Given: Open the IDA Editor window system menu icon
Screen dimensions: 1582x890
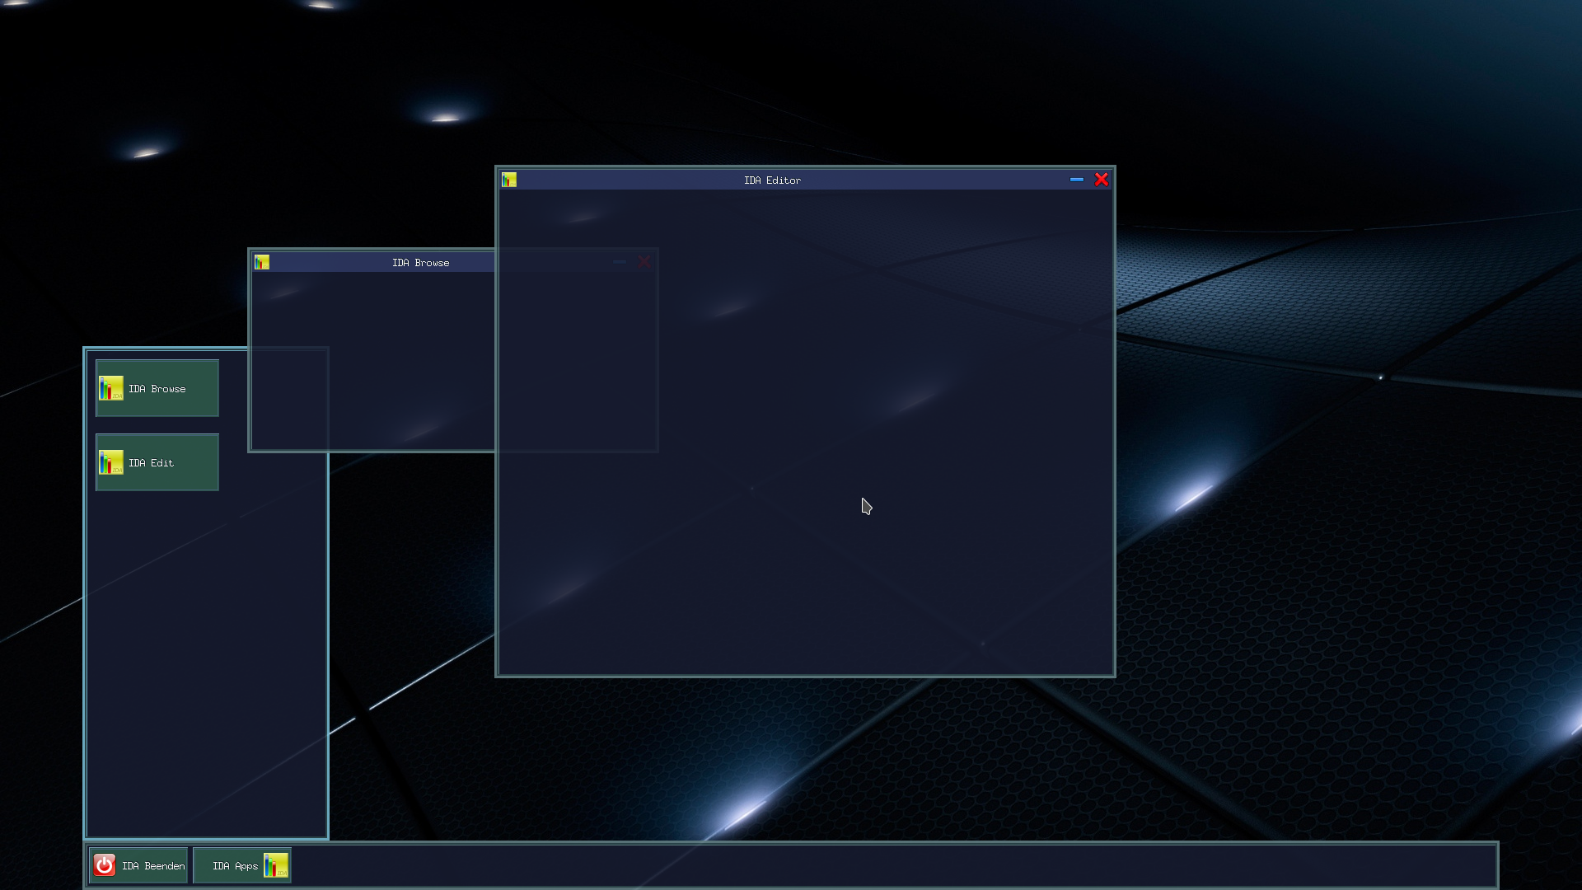Looking at the screenshot, I should tap(509, 179).
